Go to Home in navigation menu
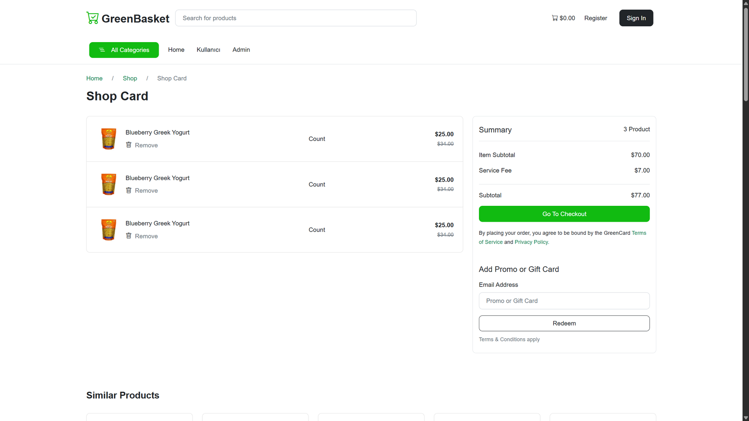The width and height of the screenshot is (749, 421). point(176,50)
